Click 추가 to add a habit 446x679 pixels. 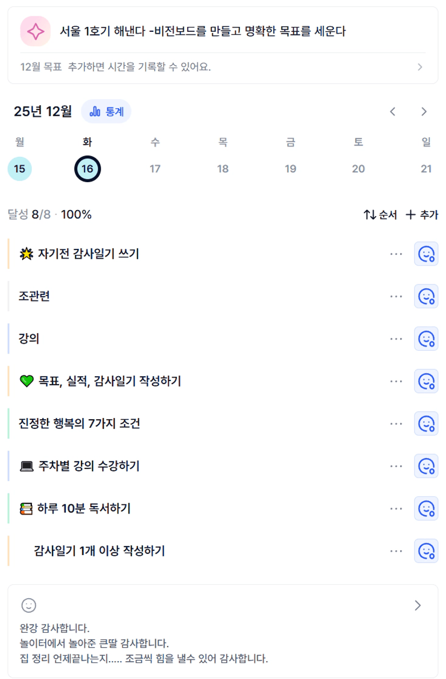click(x=422, y=215)
